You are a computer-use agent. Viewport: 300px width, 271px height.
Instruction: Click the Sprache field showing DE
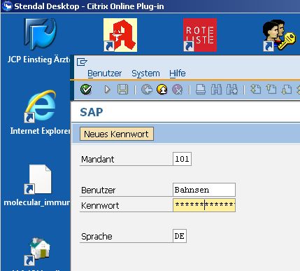[180, 236]
